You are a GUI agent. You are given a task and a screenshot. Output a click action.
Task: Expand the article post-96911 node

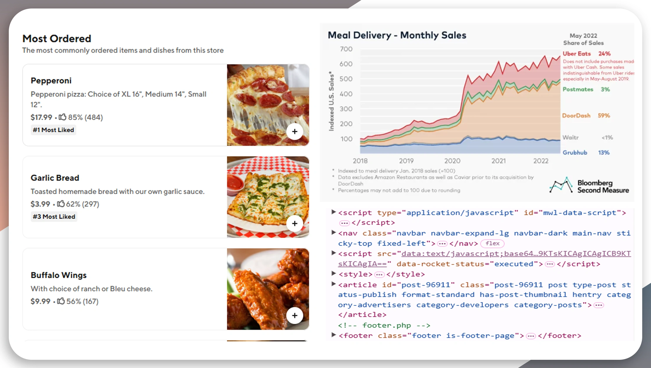(x=333, y=284)
